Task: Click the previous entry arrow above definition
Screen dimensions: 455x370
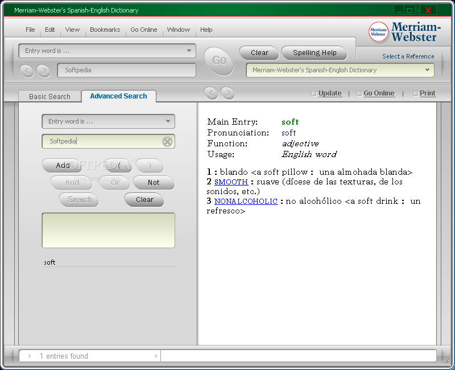Action: click(211, 93)
